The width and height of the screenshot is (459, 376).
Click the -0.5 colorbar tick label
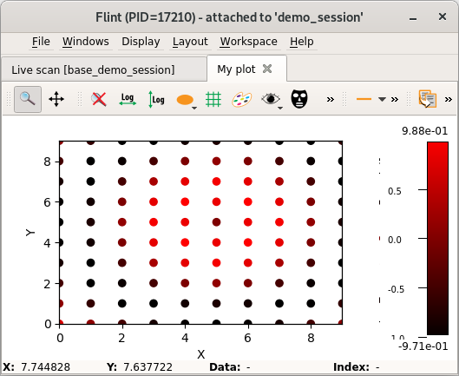[396, 289]
